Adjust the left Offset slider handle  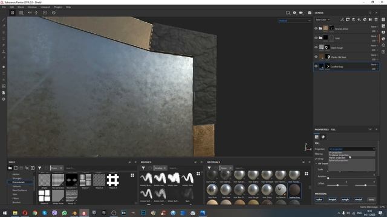click(337, 185)
